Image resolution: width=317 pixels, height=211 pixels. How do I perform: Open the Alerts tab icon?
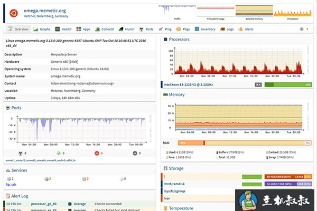(x=240, y=29)
